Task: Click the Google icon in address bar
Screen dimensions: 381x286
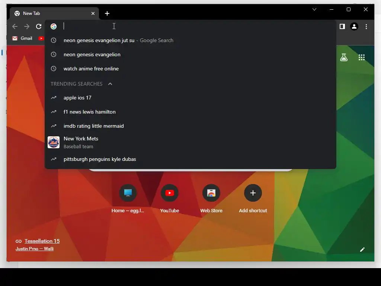Action: click(x=54, y=26)
